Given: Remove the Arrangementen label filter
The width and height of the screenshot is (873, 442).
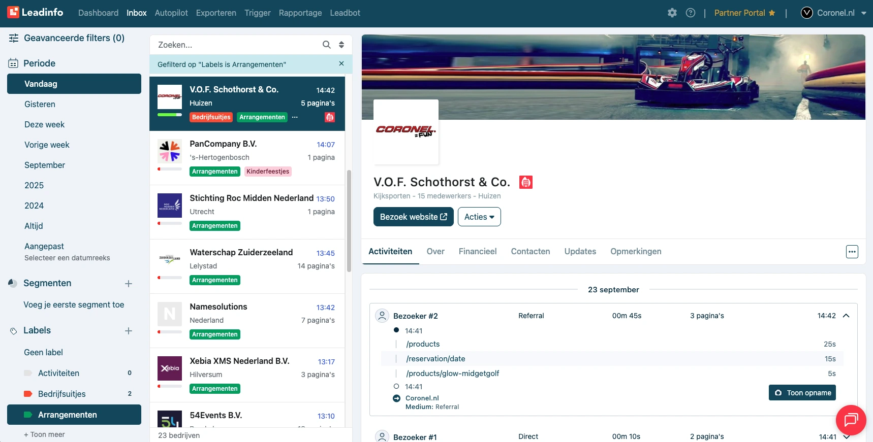Looking at the screenshot, I should coord(341,63).
